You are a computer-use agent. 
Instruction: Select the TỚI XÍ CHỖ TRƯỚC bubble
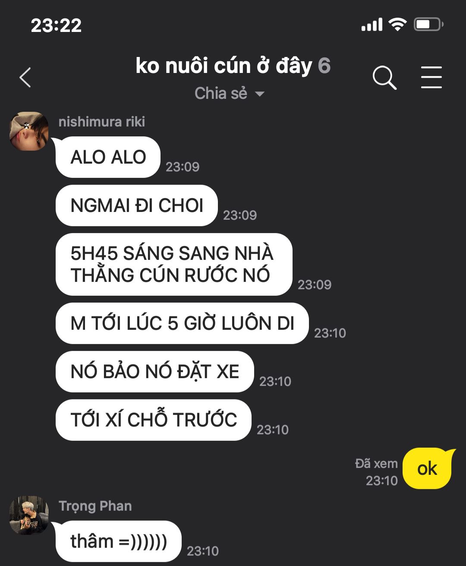pyautogui.click(x=154, y=420)
